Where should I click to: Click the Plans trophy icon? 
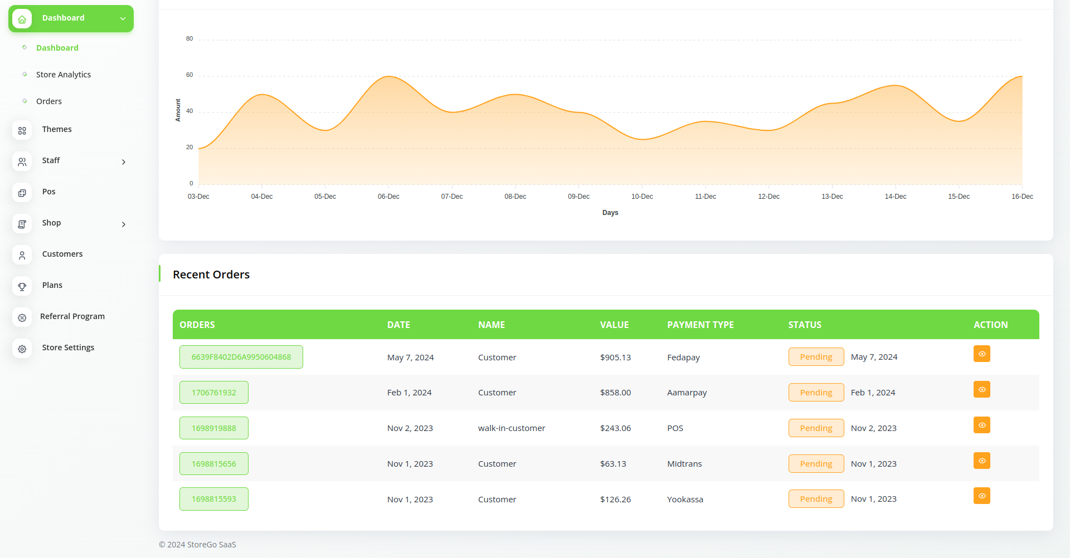[x=22, y=286]
